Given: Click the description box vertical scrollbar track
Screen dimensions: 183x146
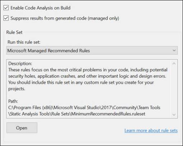Looking at the screenshot, I should 174,89.
